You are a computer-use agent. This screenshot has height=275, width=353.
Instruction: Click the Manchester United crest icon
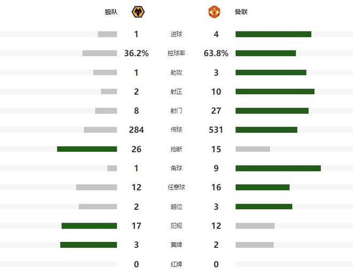tap(213, 12)
